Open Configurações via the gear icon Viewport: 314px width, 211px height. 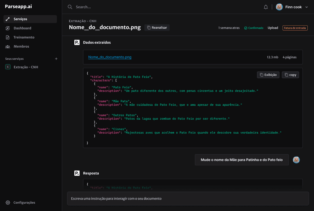(8, 202)
